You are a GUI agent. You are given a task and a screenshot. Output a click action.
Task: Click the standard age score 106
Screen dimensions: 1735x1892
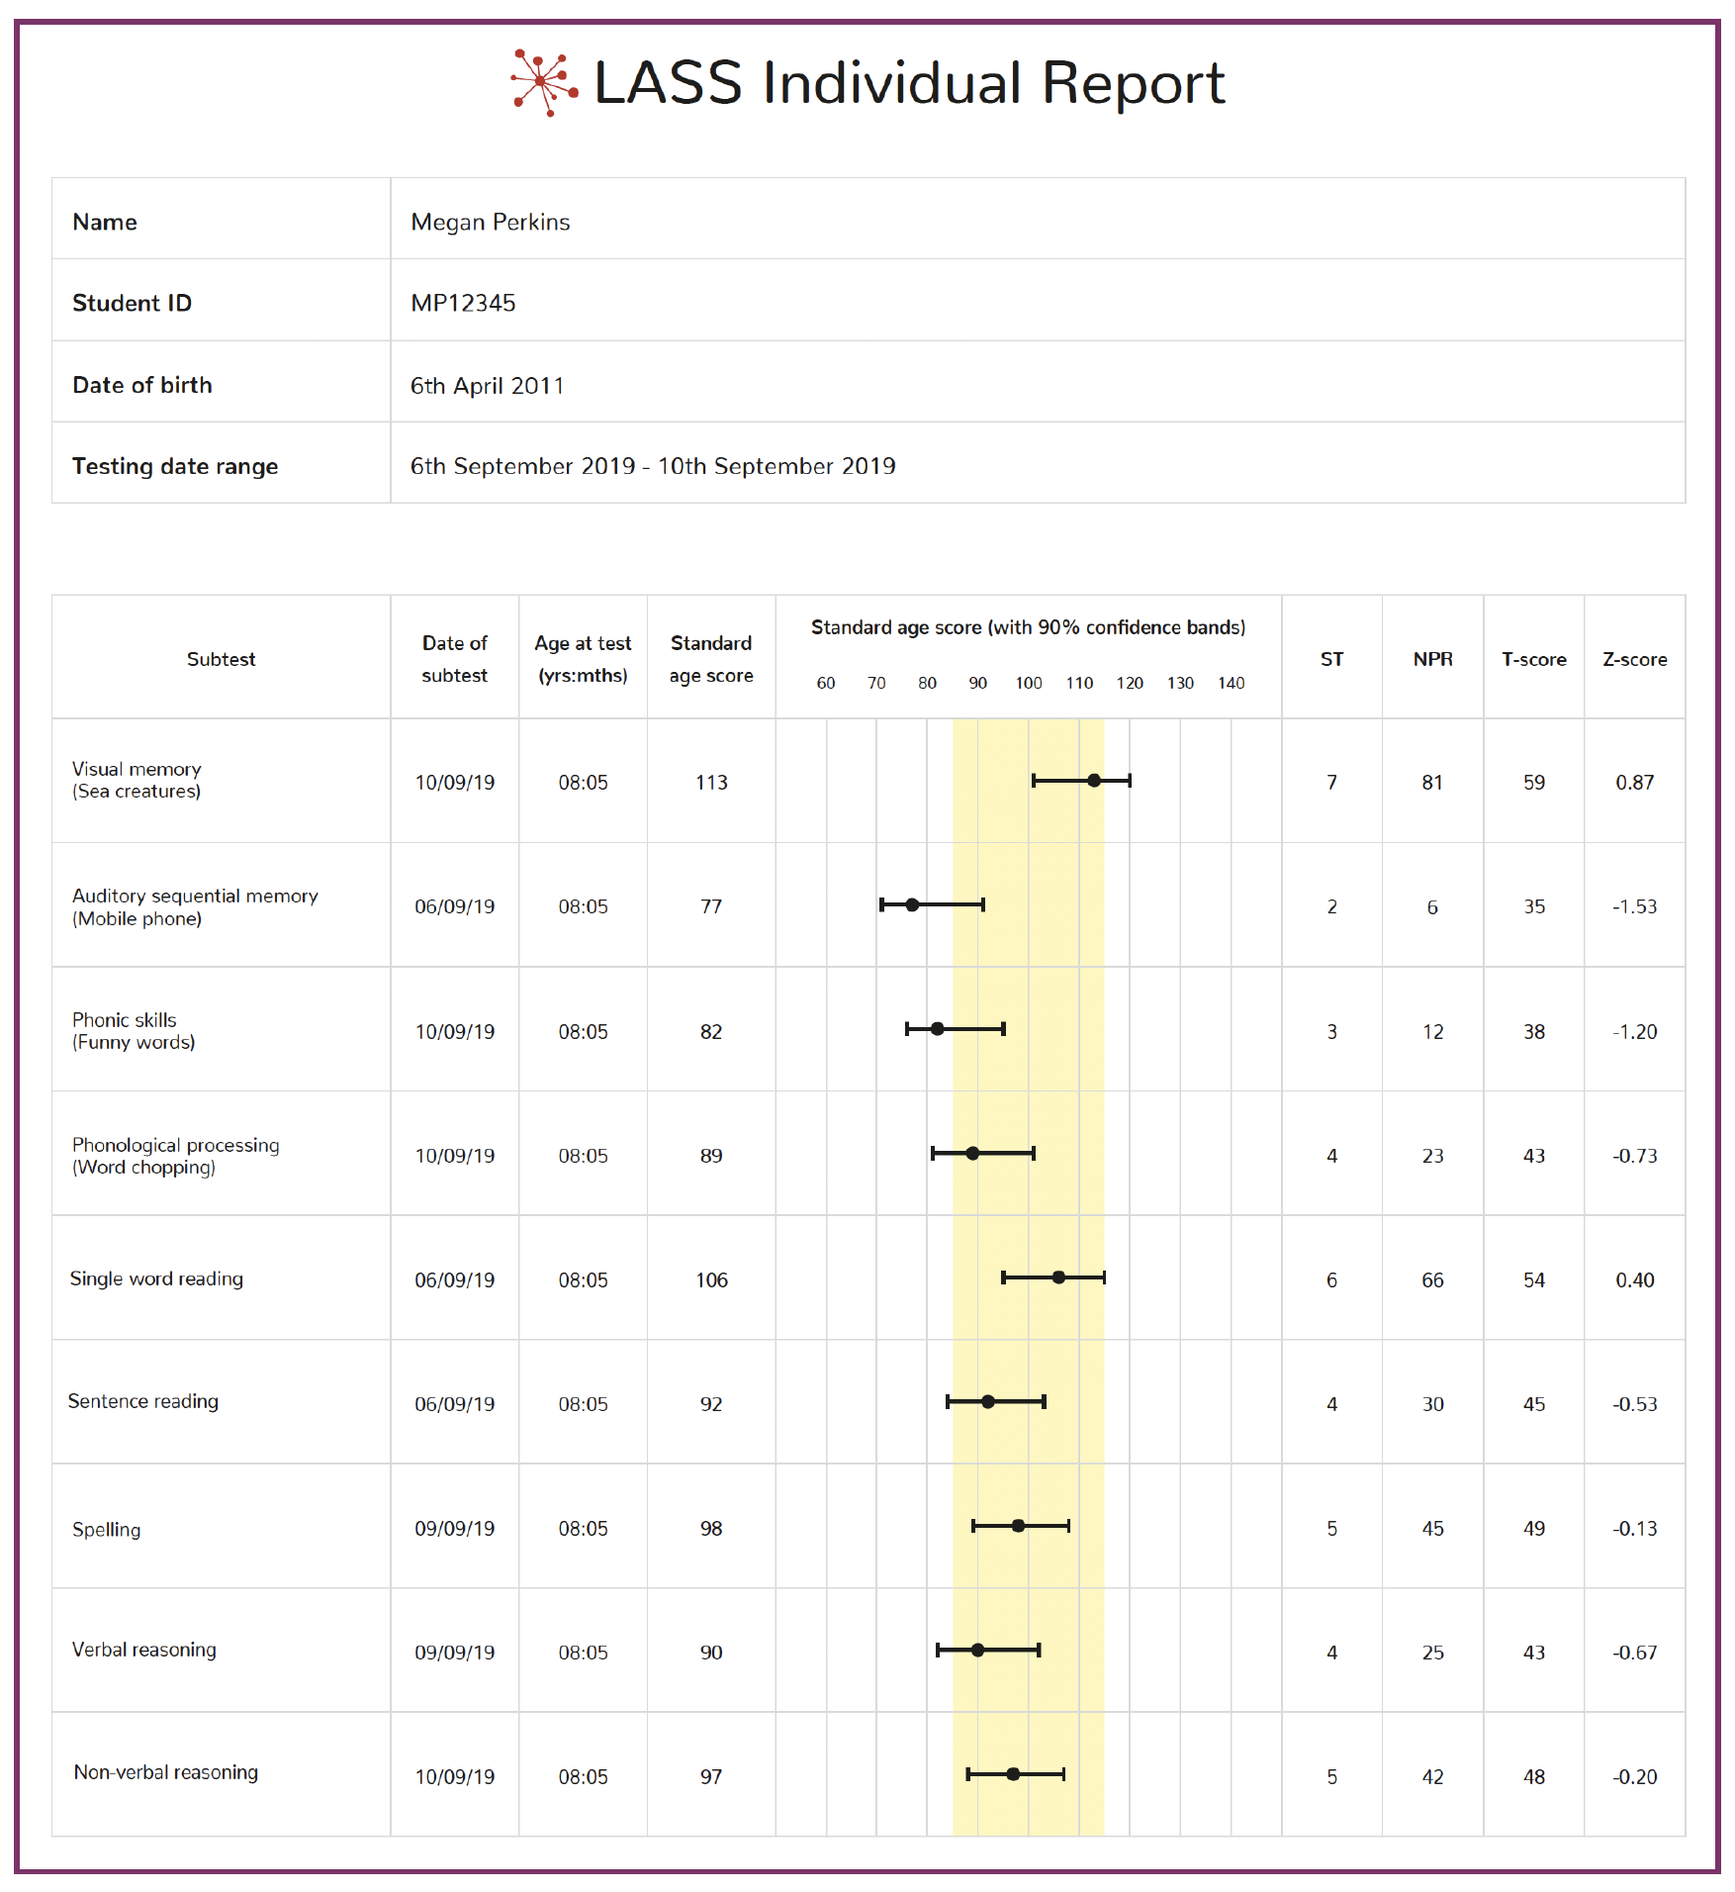(x=711, y=1280)
